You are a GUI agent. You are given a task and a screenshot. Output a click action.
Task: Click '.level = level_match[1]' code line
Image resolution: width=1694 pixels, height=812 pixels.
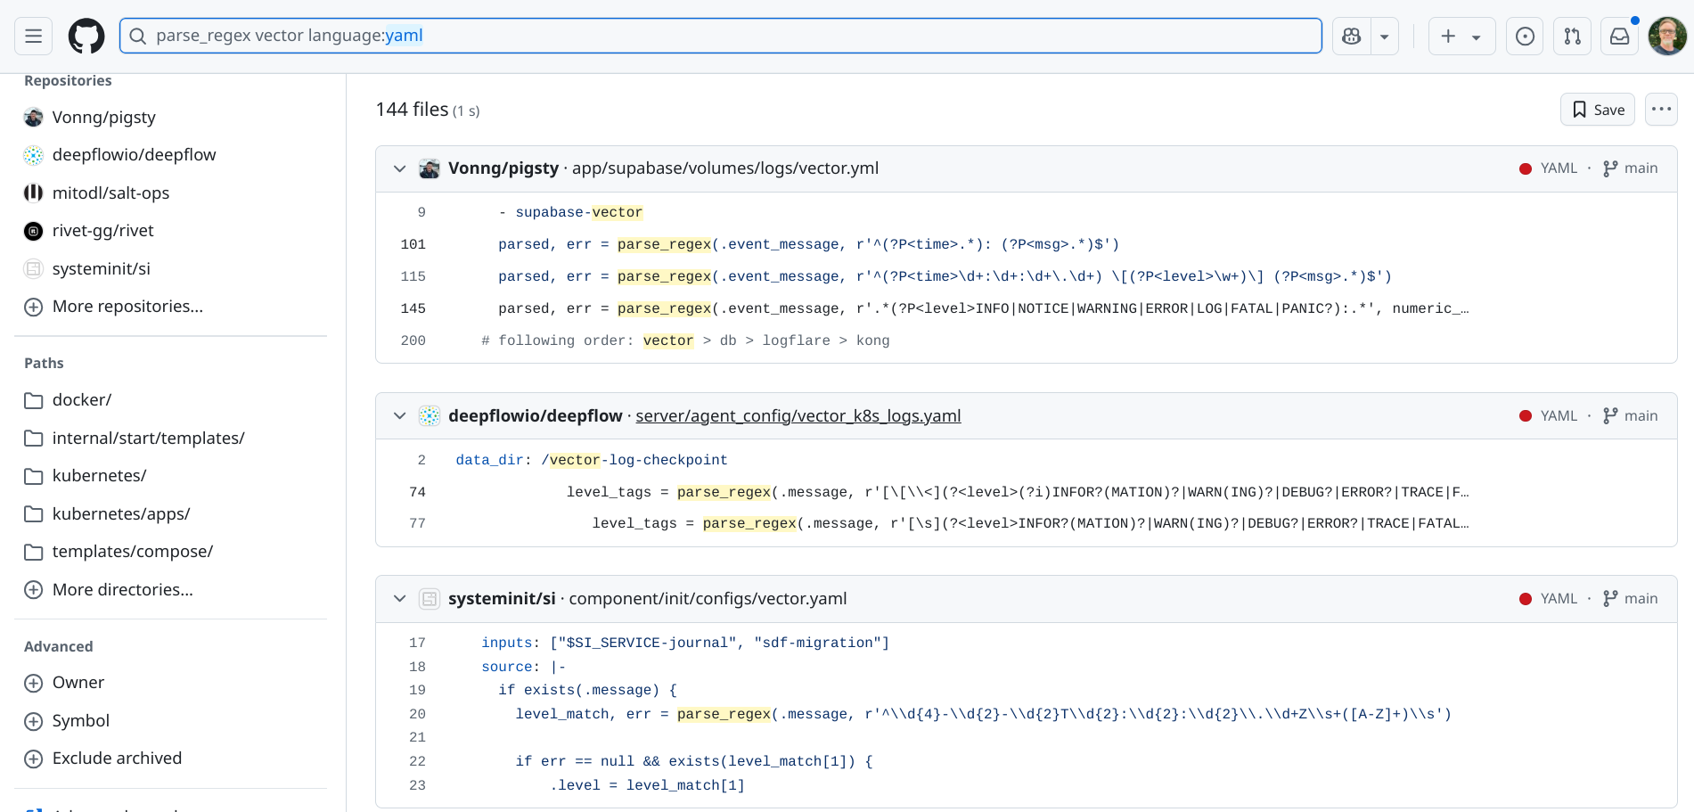[648, 785]
